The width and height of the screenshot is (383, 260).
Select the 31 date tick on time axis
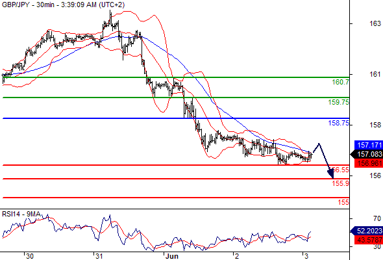click(99, 256)
